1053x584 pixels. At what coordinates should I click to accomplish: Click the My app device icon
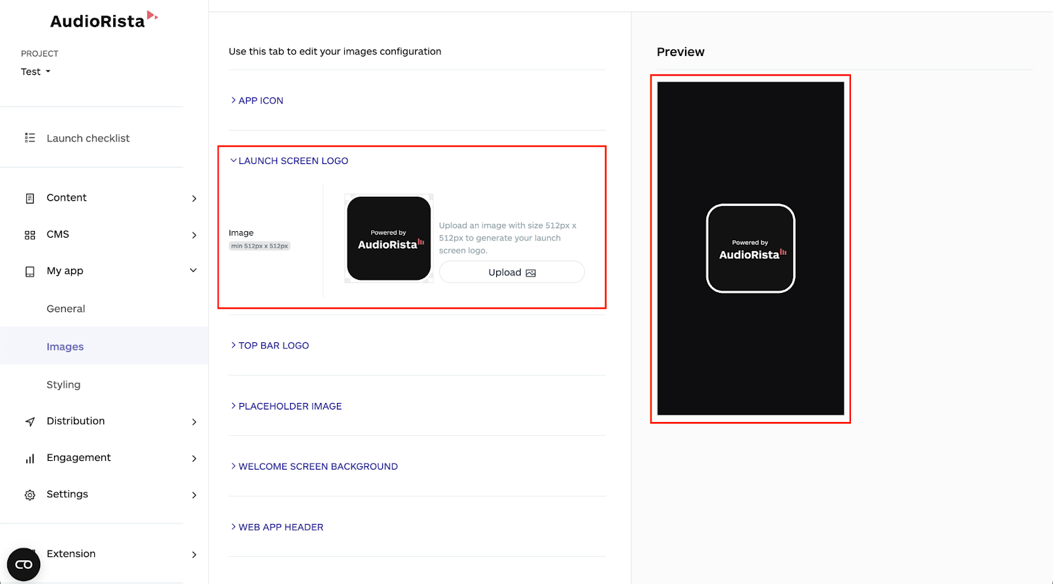click(x=30, y=271)
